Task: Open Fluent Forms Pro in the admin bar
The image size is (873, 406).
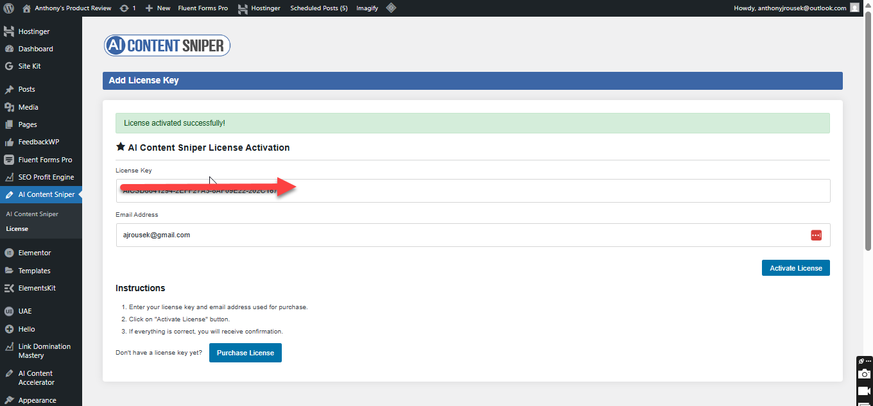Action: point(203,8)
